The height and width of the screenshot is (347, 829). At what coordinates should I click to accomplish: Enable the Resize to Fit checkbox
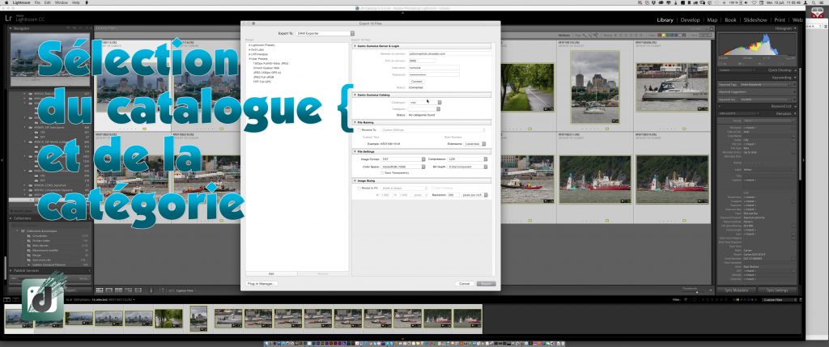359,188
